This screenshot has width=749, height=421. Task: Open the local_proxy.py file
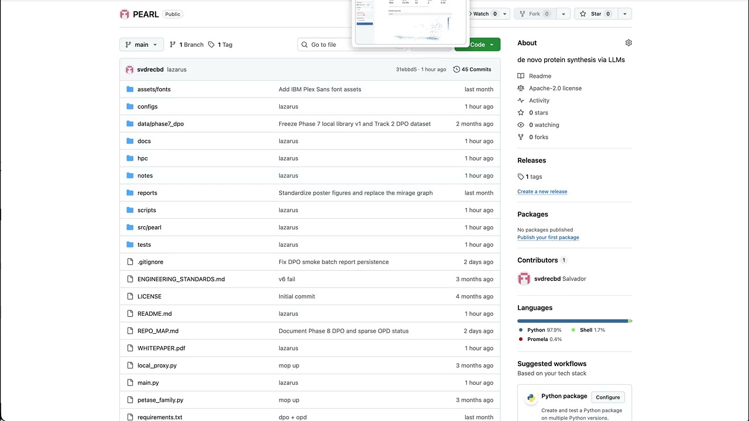pyautogui.click(x=157, y=365)
